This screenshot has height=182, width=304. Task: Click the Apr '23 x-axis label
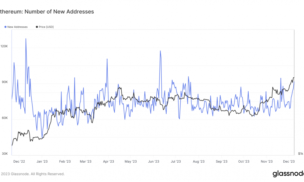(x=109, y=161)
